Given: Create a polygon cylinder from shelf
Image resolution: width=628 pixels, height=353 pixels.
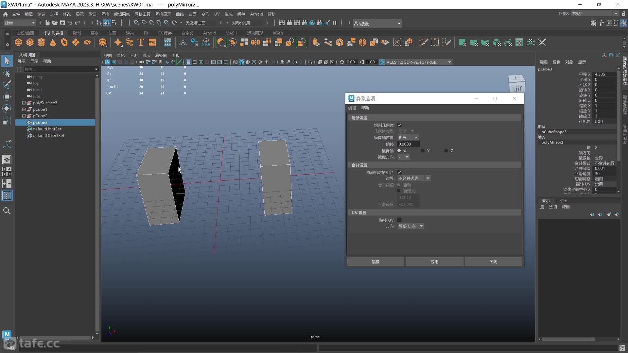Looking at the screenshot, I should click(42, 42).
